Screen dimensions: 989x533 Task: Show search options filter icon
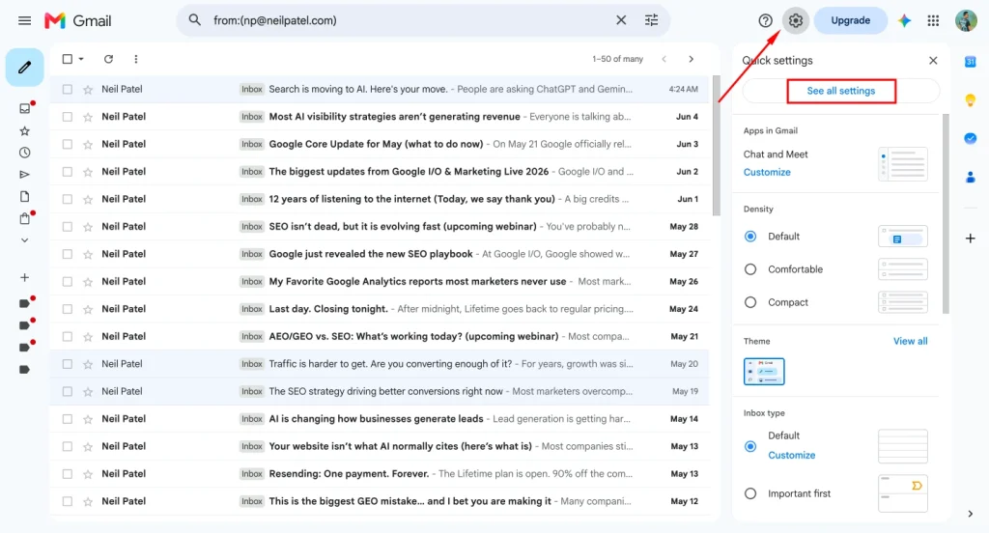point(652,20)
